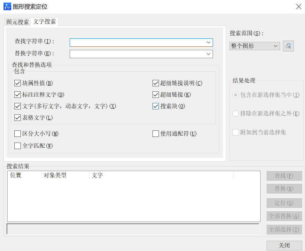Click the 文字 column header
Image resolution: width=305 pixels, height=251 pixels.
pos(161,175)
